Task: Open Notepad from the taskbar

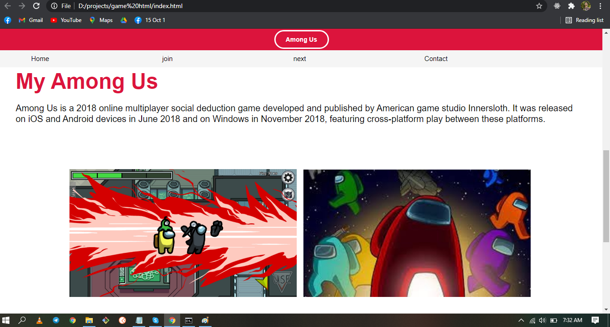Action: point(139,320)
